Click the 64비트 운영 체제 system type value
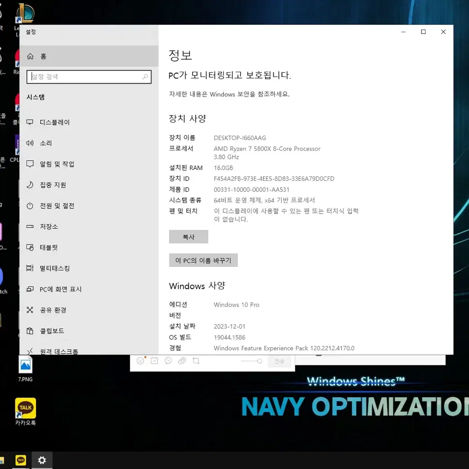 [x=265, y=200]
